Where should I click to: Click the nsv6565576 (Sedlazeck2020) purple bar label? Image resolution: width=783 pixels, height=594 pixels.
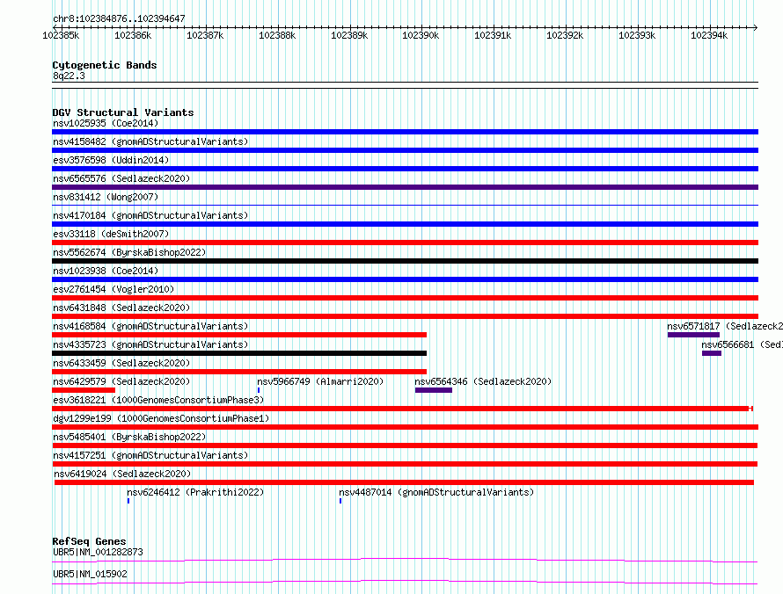(x=121, y=178)
